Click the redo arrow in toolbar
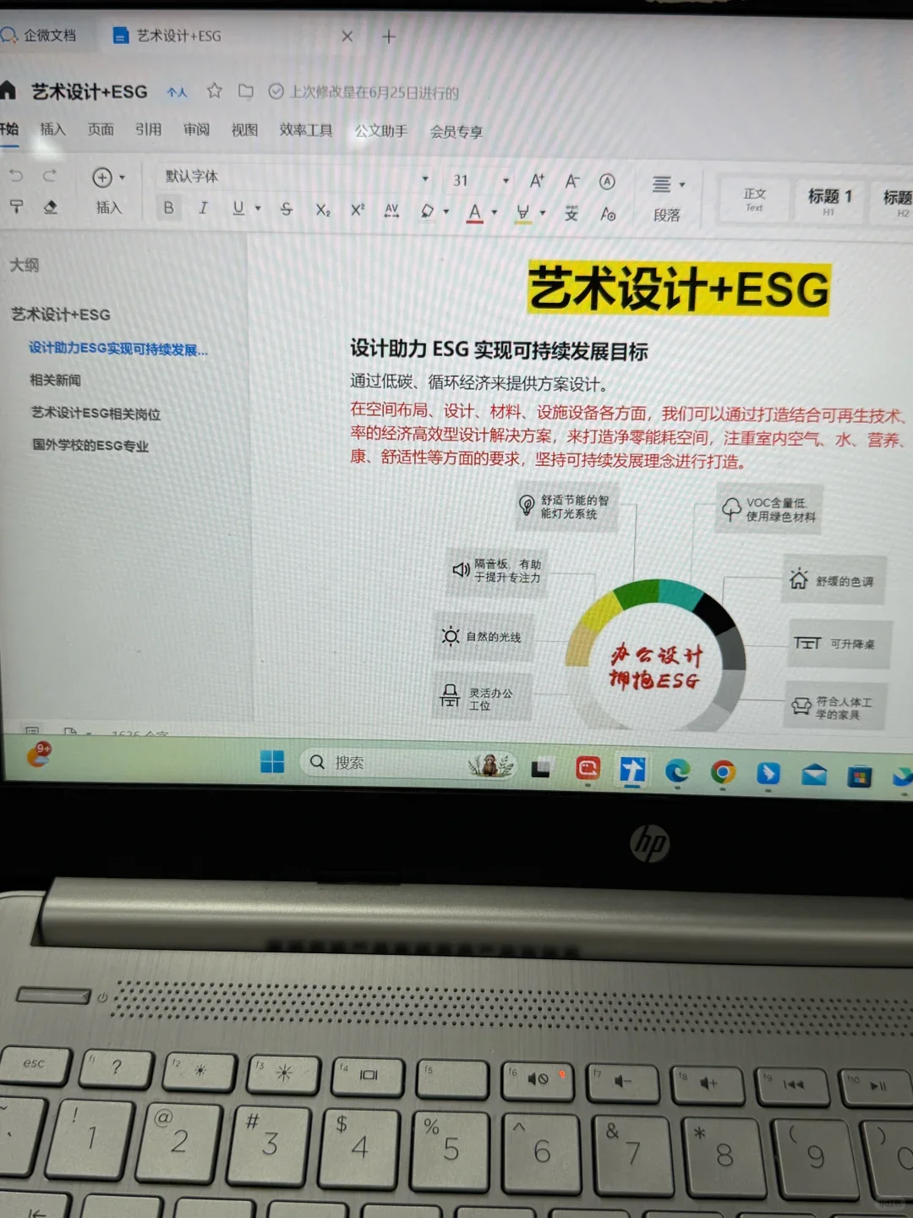Viewport: 913px width, 1218px height. click(50, 176)
